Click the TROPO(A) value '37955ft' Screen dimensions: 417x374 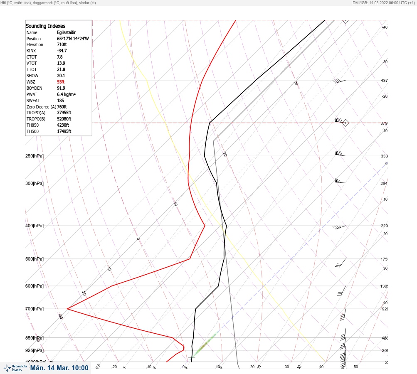point(64,113)
